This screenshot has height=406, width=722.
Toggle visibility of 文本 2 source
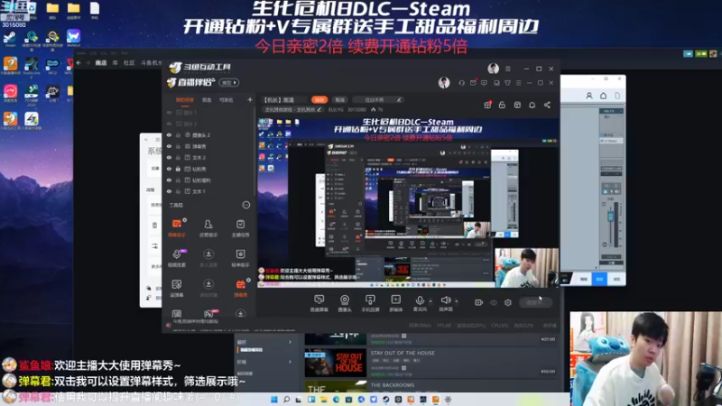tap(169, 157)
